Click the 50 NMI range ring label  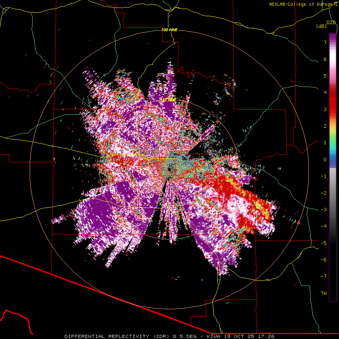169,100
